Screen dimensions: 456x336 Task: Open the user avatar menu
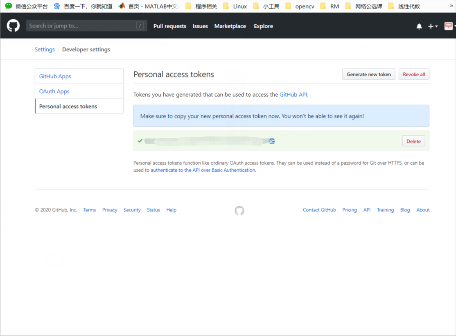pyautogui.click(x=449, y=26)
